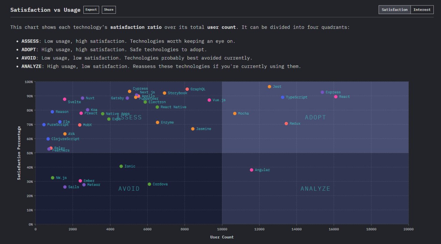
Task: Click the Express dot on the chart
Action: (x=322, y=92)
